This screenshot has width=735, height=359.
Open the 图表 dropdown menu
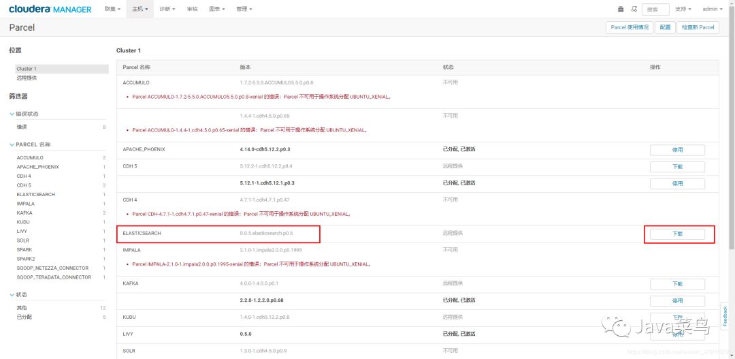(x=217, y=9)
